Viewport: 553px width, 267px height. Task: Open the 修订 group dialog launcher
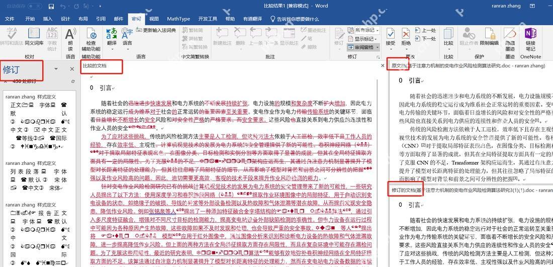[x=378, y=57]
